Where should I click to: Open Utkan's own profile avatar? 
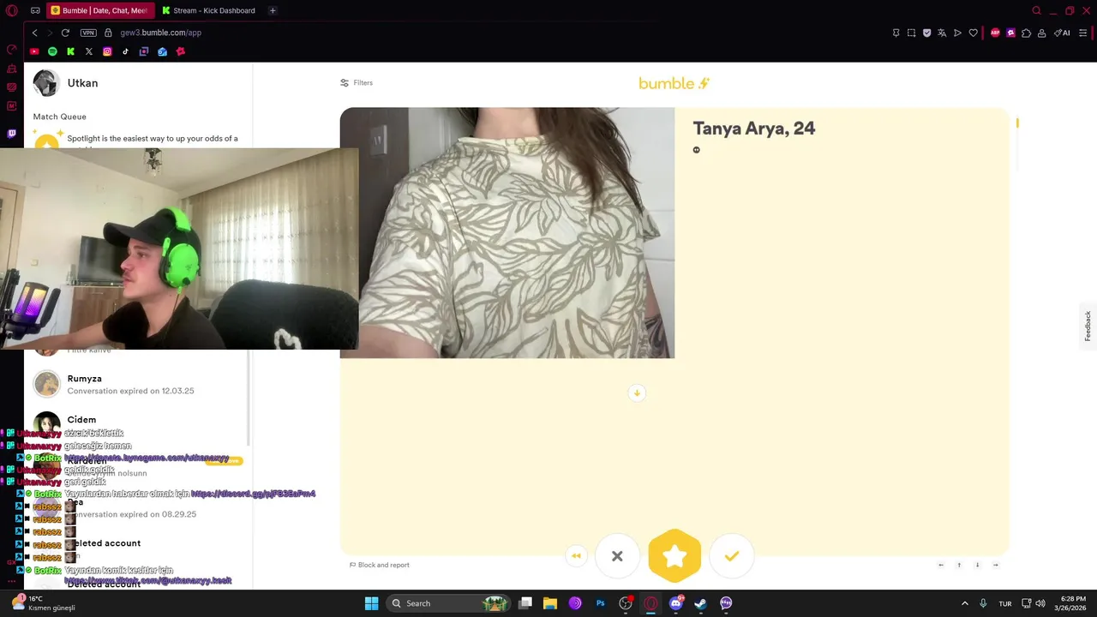point(45,83)
